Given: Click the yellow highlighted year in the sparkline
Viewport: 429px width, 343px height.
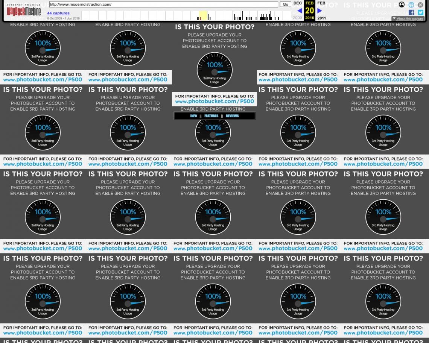Looking at the screenshot, I should 203,15.
